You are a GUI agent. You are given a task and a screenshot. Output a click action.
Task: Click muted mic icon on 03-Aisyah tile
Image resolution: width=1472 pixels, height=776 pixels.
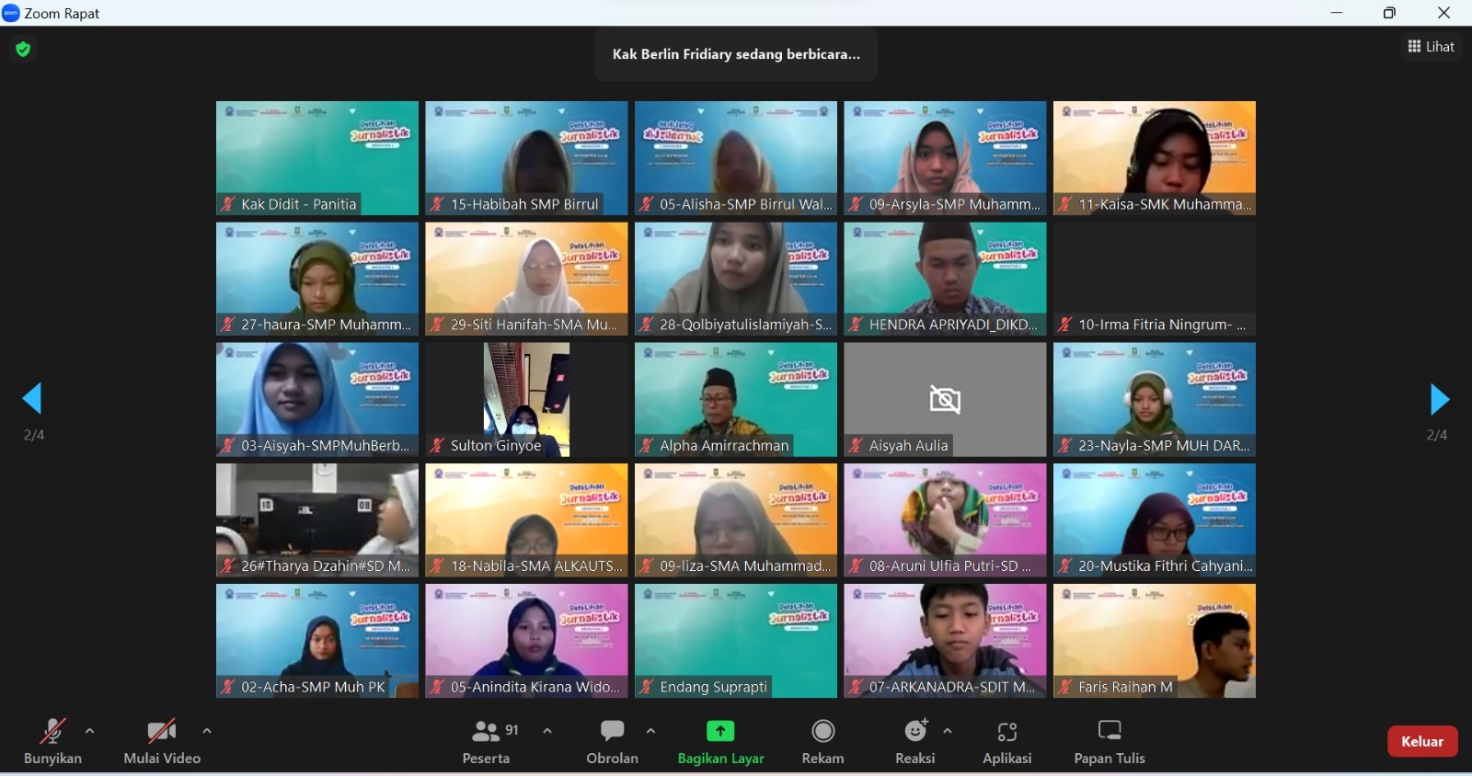coord(228,446)
